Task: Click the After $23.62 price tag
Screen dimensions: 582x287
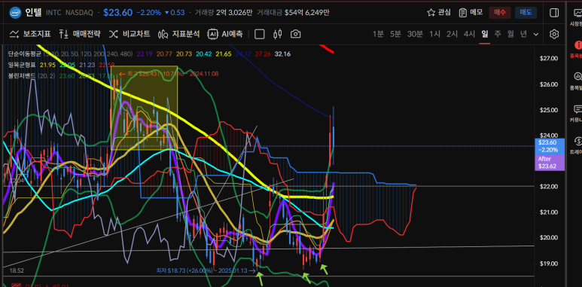Action: (550, 163)
